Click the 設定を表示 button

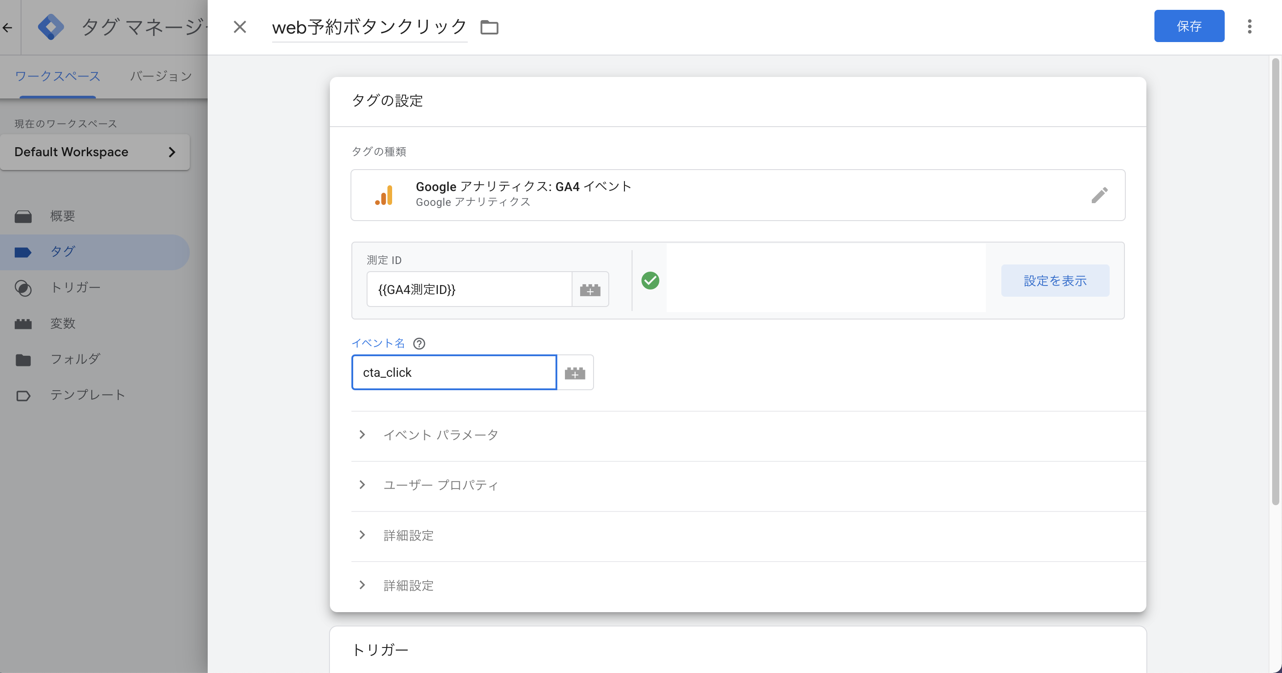point(1055,281)
